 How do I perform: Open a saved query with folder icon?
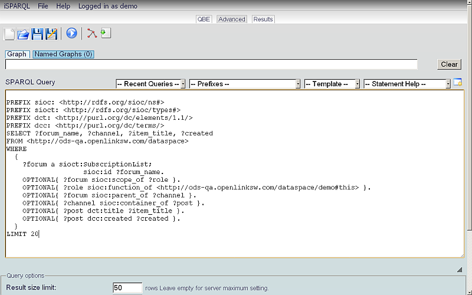[23, 34]
